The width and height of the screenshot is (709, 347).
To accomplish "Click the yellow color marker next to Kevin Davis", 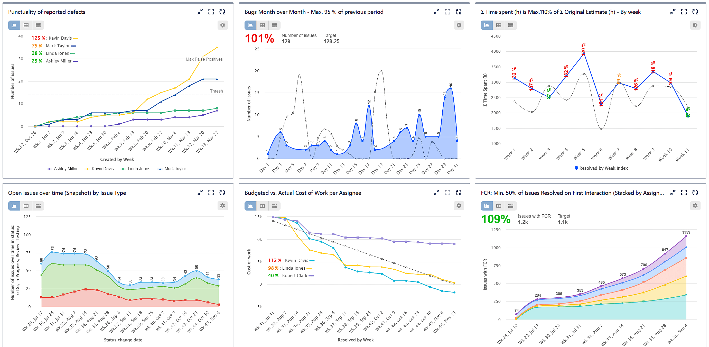I will click(x=76, y=38).
